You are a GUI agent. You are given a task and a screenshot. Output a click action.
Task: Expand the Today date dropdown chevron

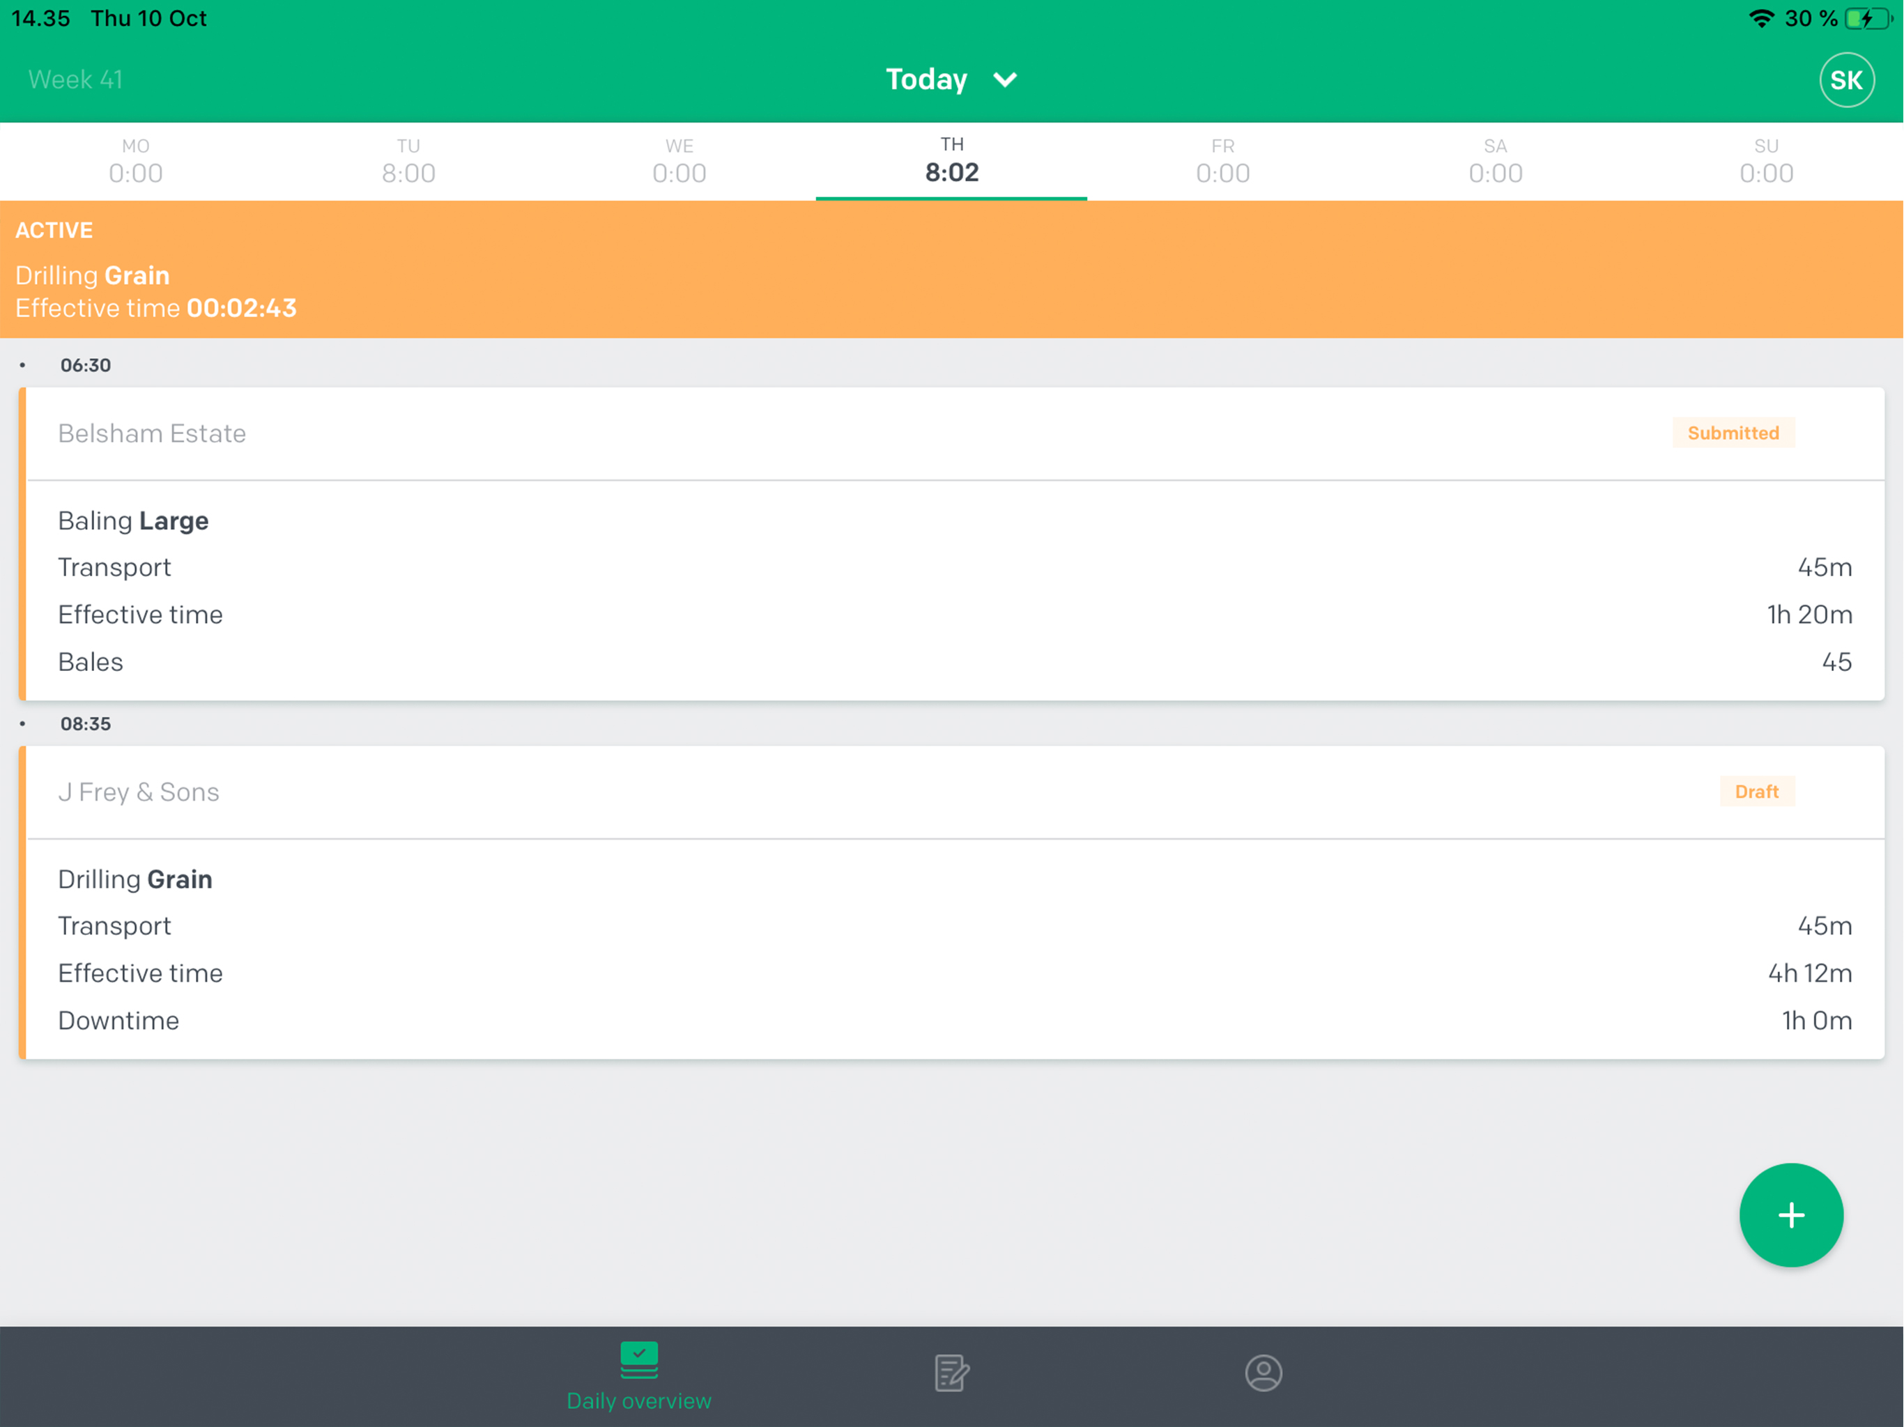pos(1004,80)
